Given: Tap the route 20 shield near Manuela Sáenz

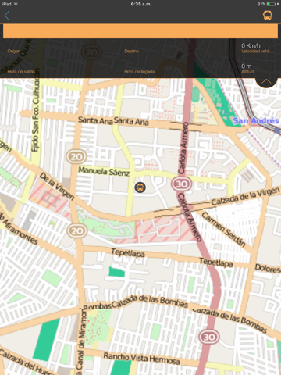Looking at the screenshot, I should pyautogui.click(x=76, y=156).
